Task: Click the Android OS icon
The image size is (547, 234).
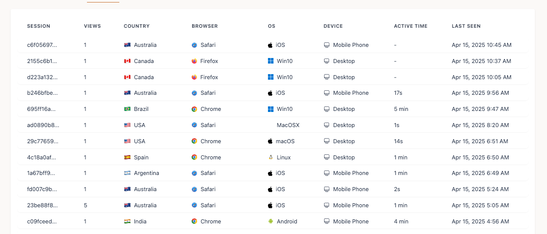Action: pyautogui.click(x=270, y=221)
